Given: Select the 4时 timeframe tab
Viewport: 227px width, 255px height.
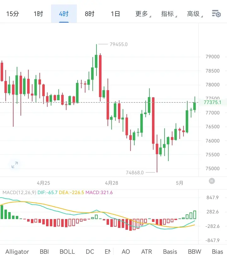Looking at the screenshot, I should click(64, 14).
